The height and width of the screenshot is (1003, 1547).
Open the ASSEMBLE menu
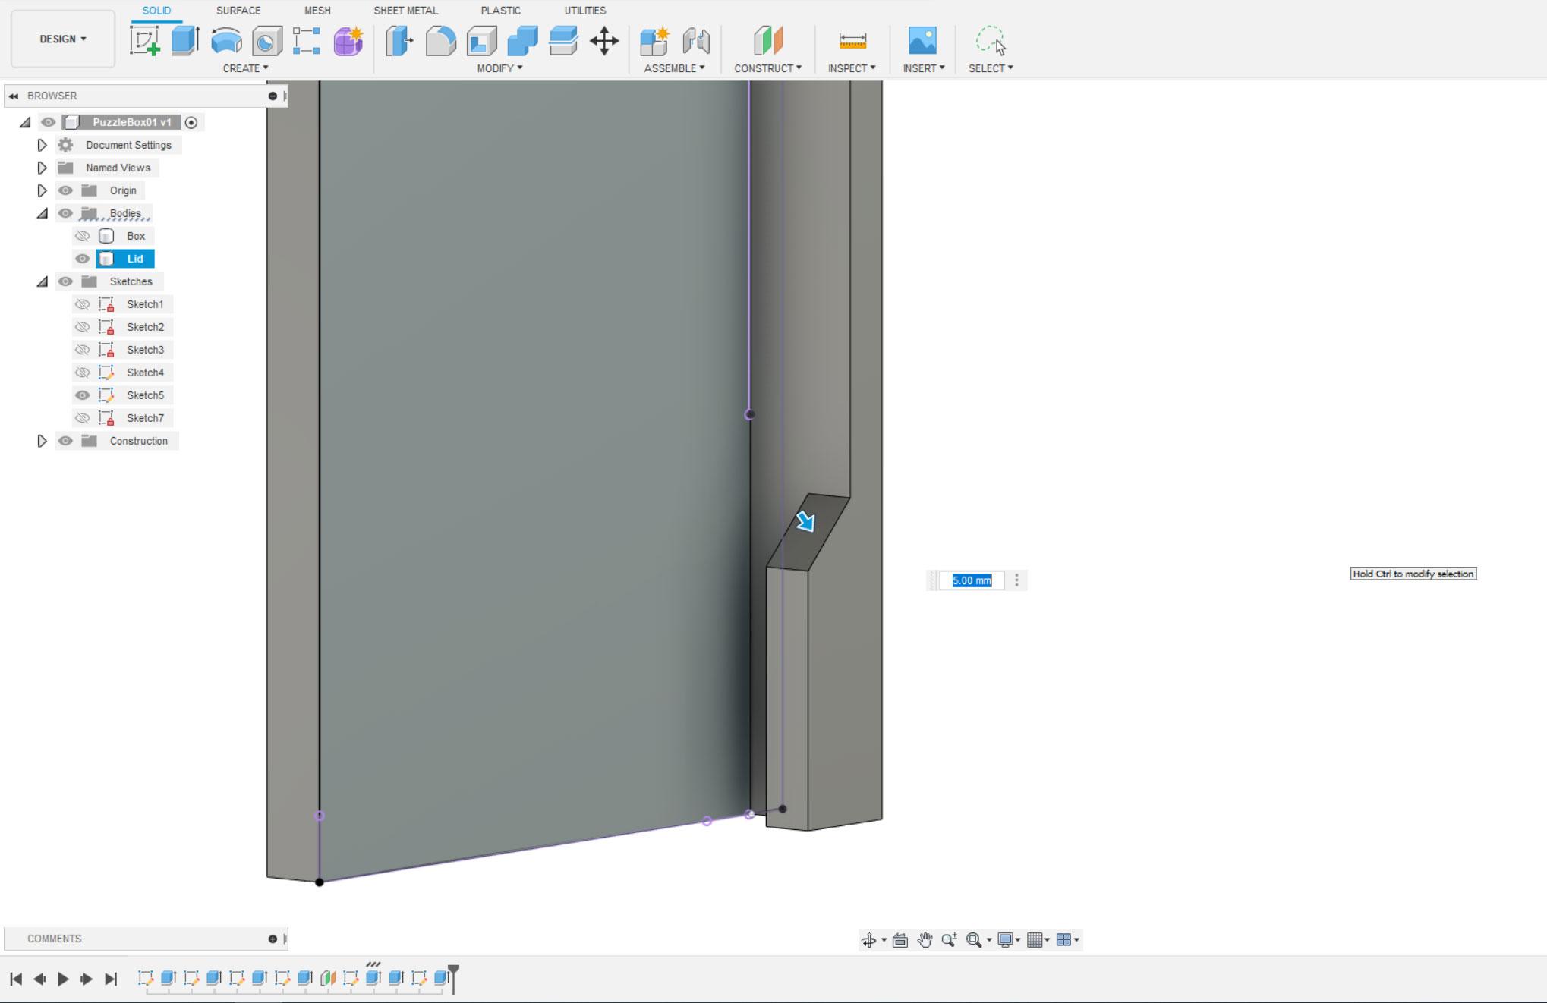click(x=674, y=68)
